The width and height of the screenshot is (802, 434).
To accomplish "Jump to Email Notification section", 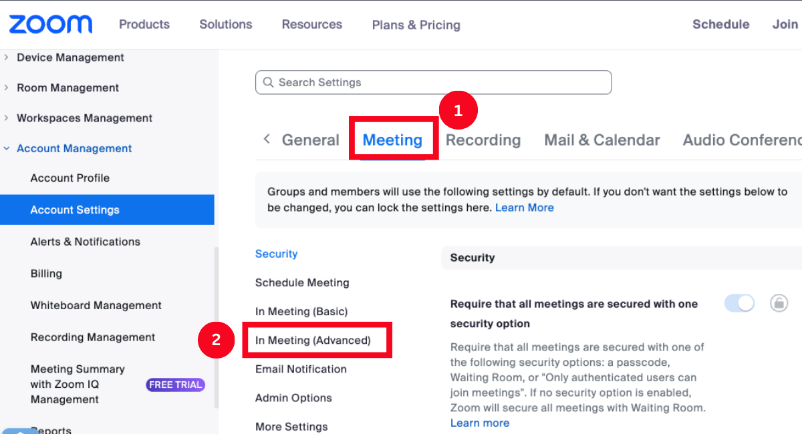I will (301, 369).
